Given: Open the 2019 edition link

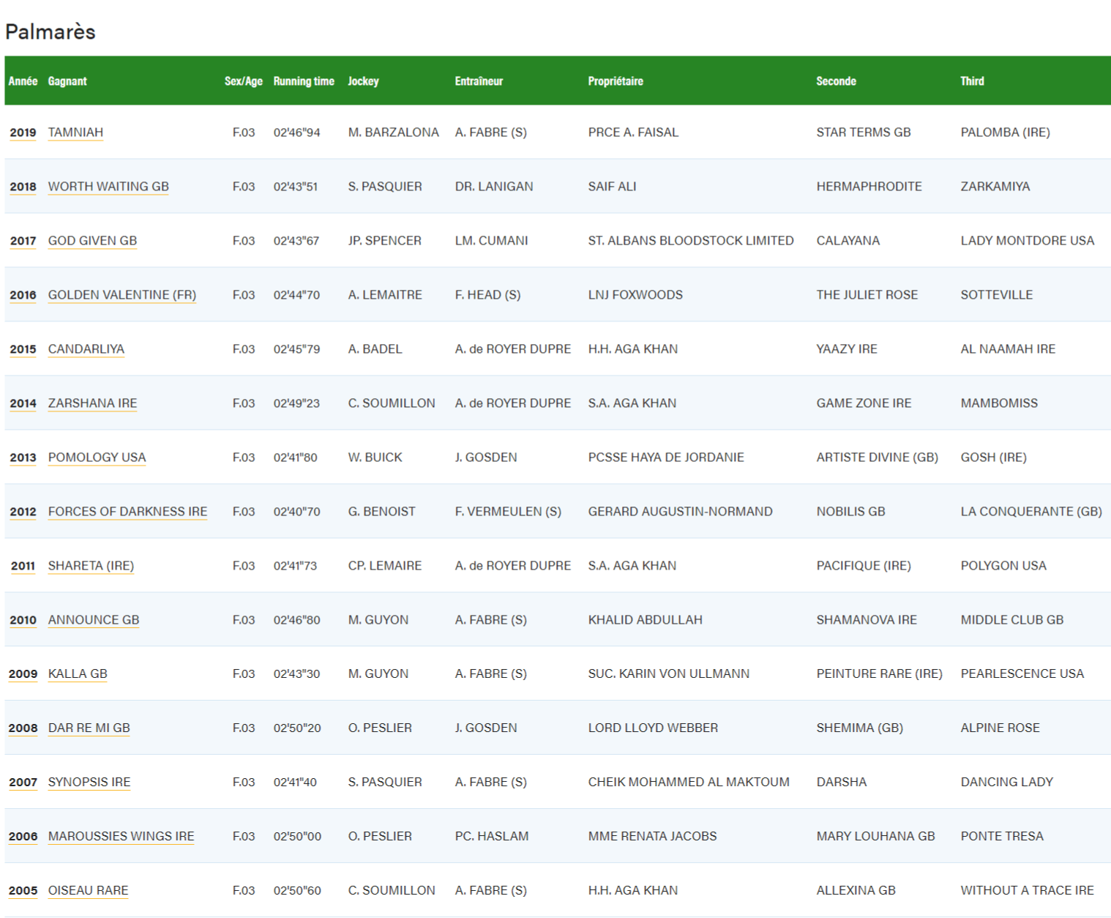Looking at the screenshot, I should click(x=22, y=133).
